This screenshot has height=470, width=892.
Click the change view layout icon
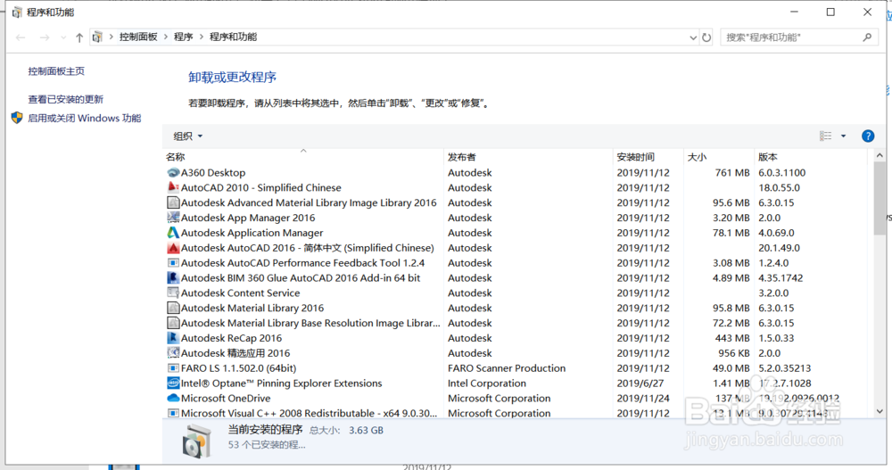pos(825,136)
